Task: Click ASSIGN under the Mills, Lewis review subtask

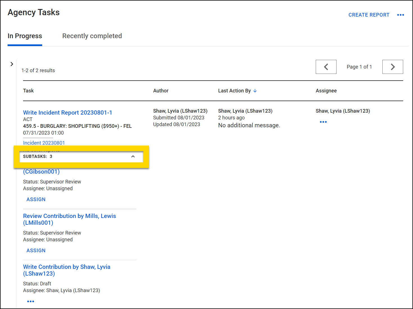Action: pyautogui.click(x=36, y=250)
